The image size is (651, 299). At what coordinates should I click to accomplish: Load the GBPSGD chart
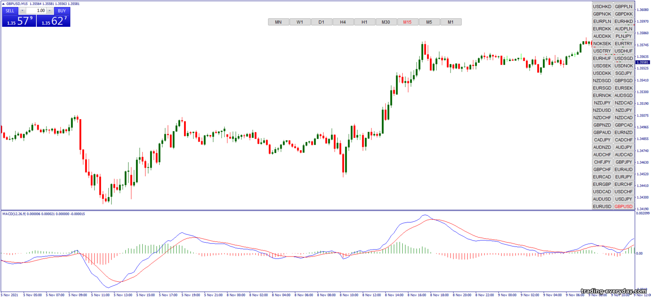pyautogui.click(x=624, y=81)
